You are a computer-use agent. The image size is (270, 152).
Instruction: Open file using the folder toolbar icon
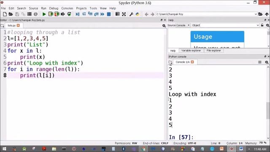(11, 14)
